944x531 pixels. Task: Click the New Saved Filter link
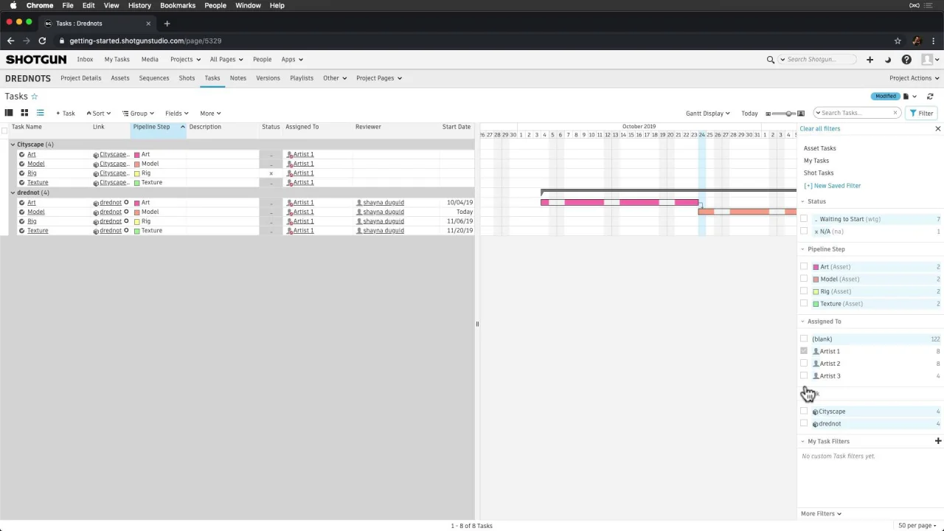tap(832, 186)
